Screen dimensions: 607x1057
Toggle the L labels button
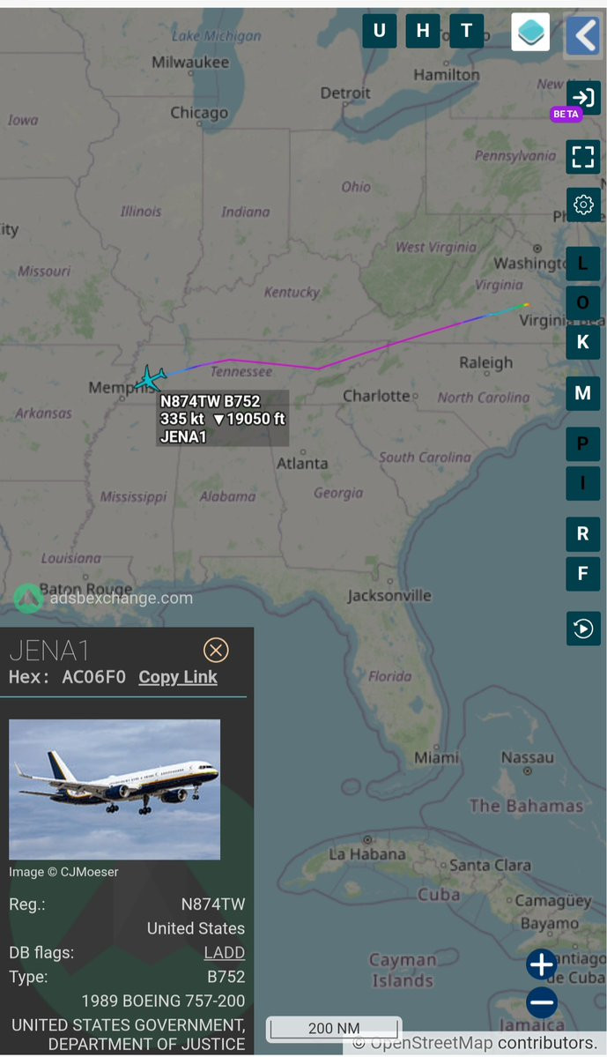pyautogui.click(x=582, y=264)
